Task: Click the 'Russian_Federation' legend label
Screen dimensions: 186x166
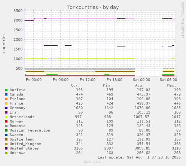Action: [30, 130]
